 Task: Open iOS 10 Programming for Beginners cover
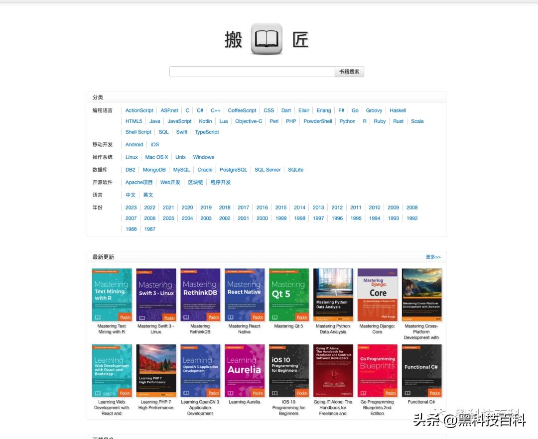pos(289,371)
